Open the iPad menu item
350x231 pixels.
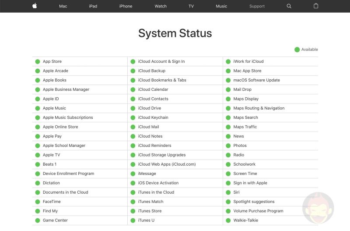tap(93, 6)
